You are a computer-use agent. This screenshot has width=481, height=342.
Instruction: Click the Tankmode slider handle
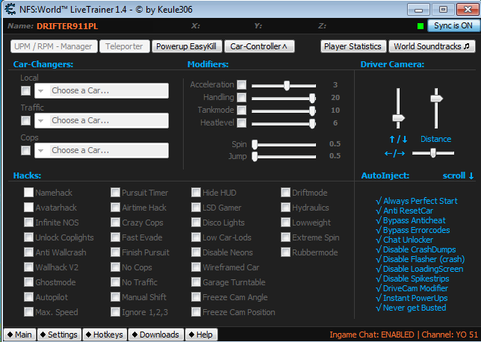[x=312, y=111]
